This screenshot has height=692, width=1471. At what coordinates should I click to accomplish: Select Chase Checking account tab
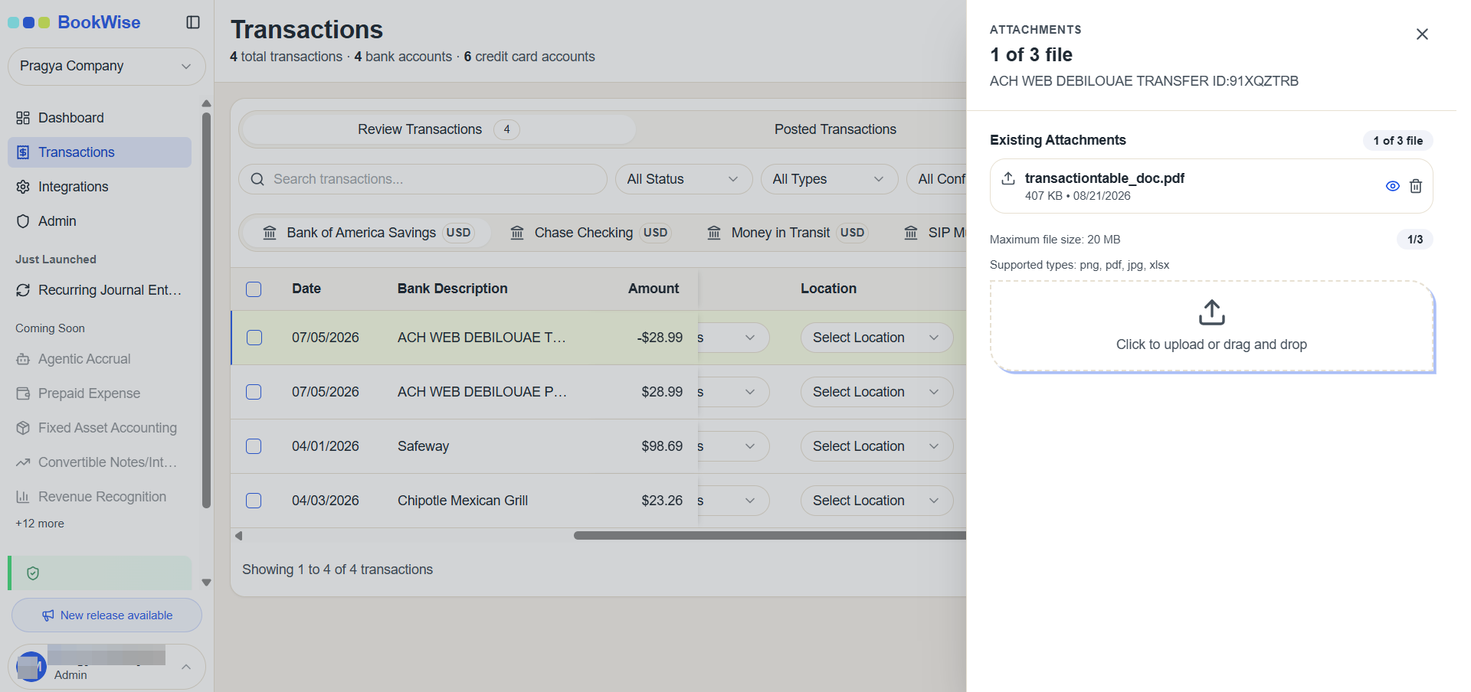pos(591,233)
